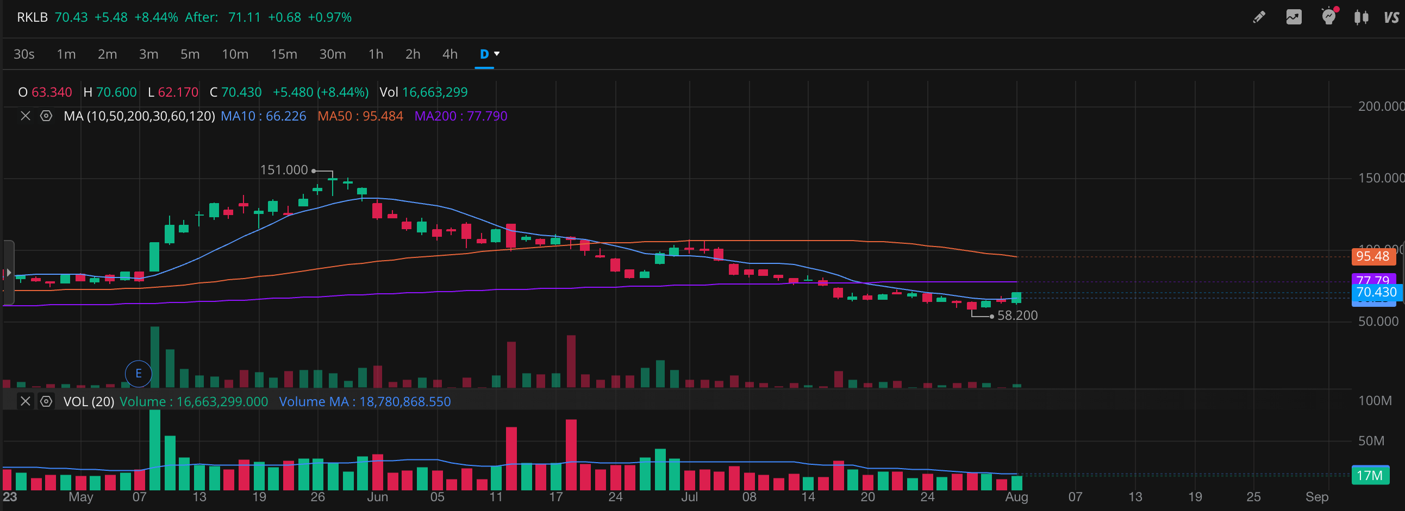Switch to 30s timeframe
Viewport: 1405px width, 511px height.
(x=24, y=54)
